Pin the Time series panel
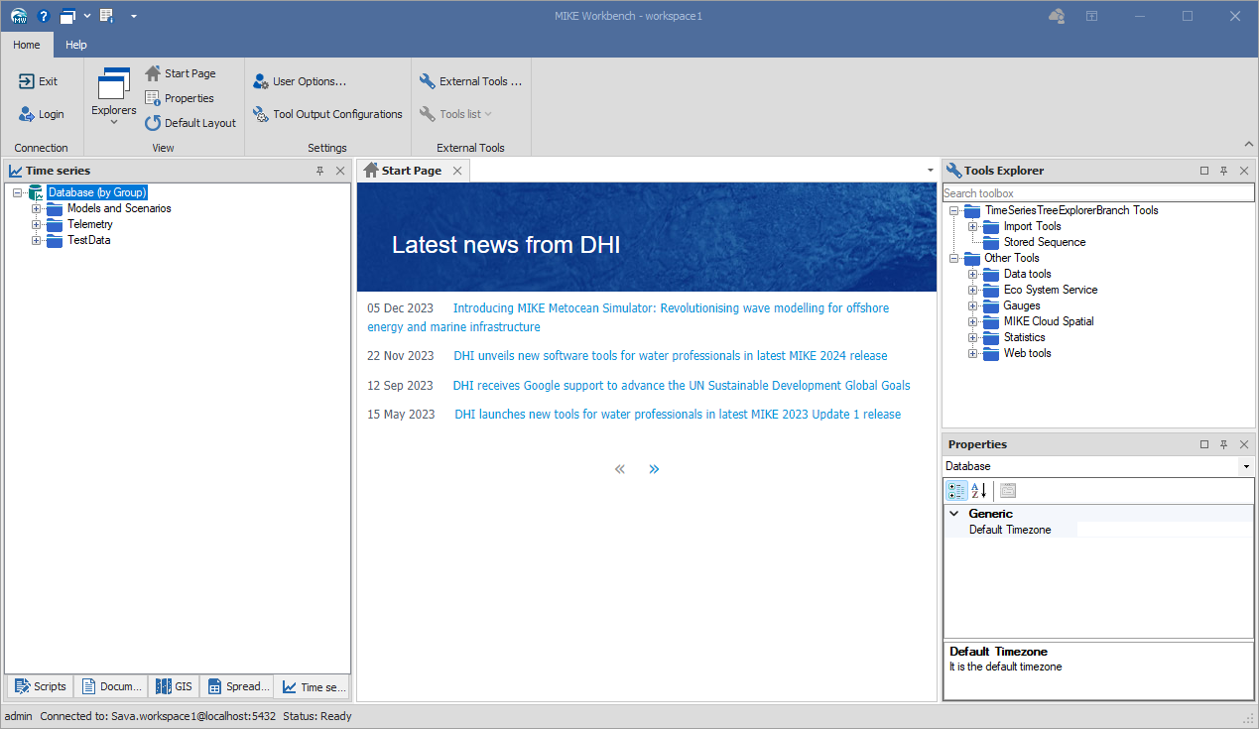The height and width of the screenshot is (729, 1259). (319, 171)
